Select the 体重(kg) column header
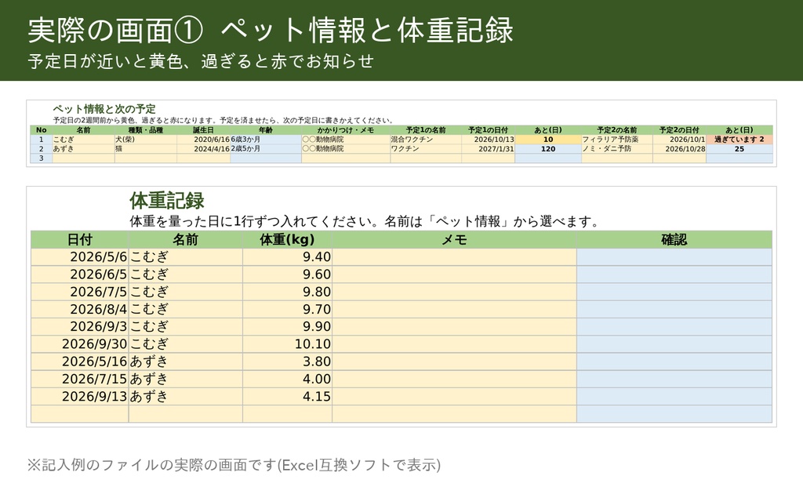The image size is (803, 487). click(287, 240)
